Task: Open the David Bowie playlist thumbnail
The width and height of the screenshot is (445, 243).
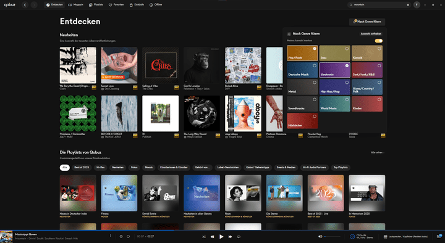Action: pyautogui.click(x=160, y=193)
